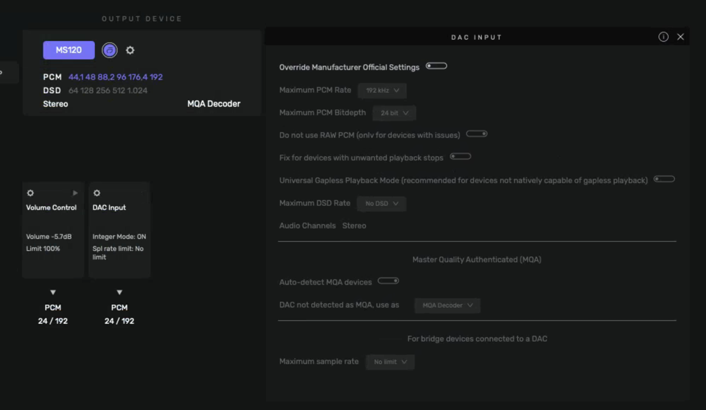Toggle Auto-detect MQA devices
Viewport: 706px width, 410px height.
(x=388, y=281)
